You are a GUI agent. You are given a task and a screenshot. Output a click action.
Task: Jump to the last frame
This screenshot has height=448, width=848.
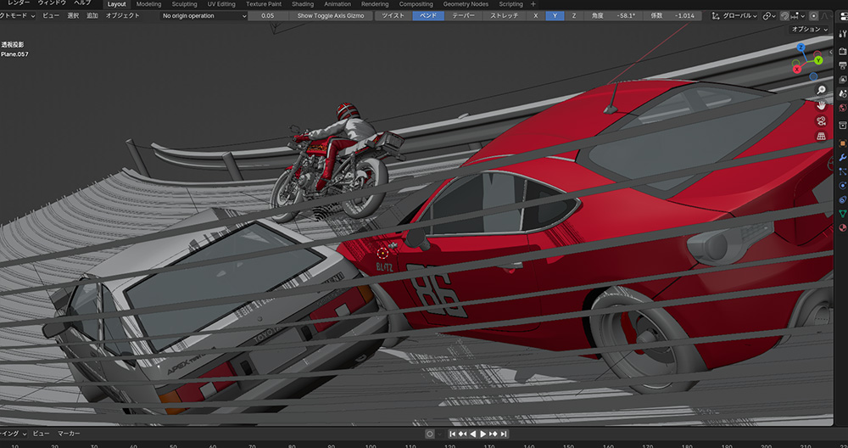tap(504, 434)
